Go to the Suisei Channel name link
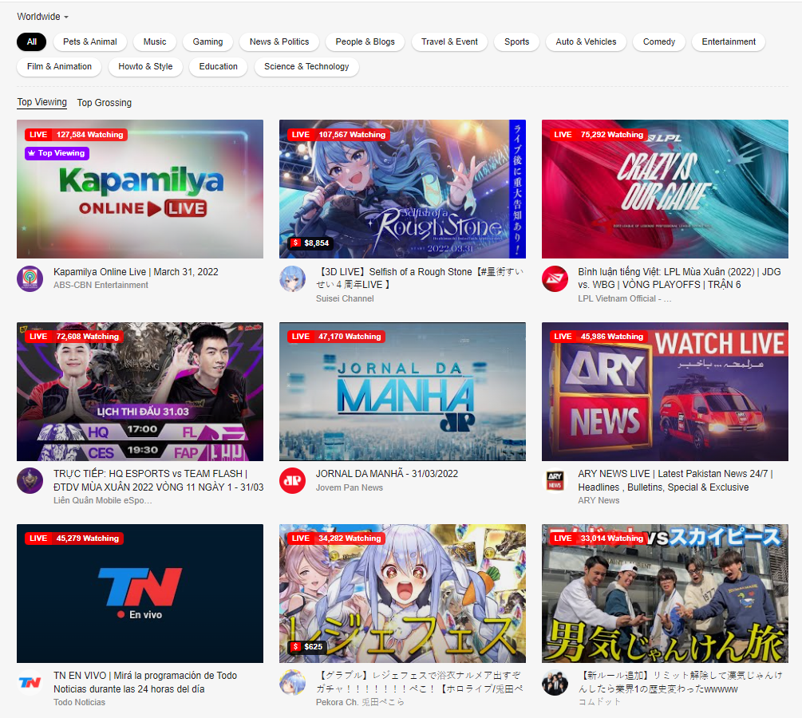Screen dimensions: 802x718 (345, 298)
